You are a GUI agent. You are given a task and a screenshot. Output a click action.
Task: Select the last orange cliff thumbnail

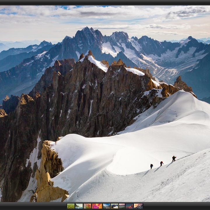pyautogui.click(x=138, y=206)
